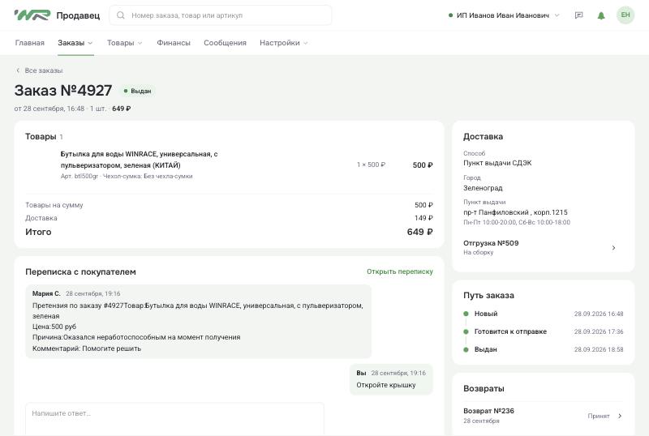
Task: Open the Главная tab
Action: (x=30, y=43)
